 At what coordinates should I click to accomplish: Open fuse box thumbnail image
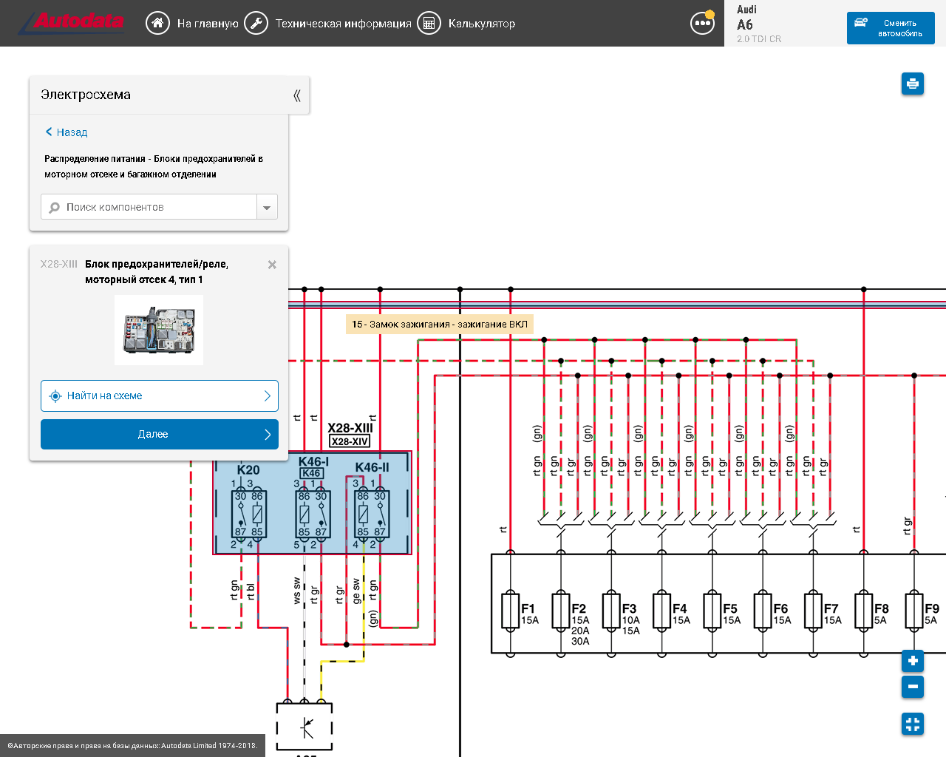tap(159, 330)
